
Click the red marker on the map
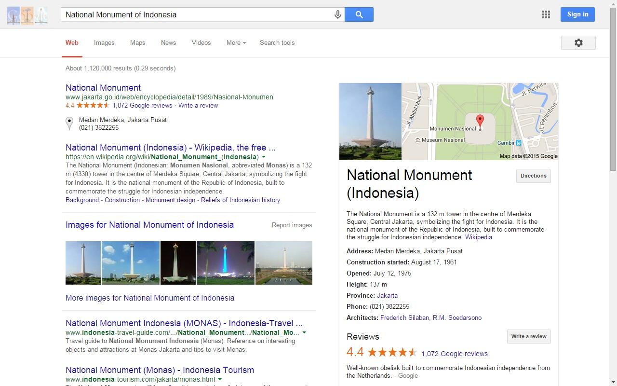pyautogui.click(x=480, y=122)
